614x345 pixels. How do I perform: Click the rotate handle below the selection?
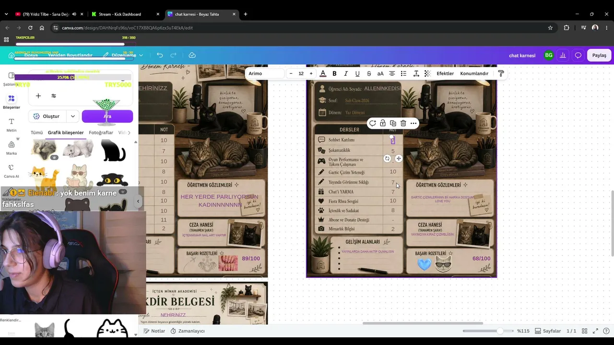click(x=387, y=159)
